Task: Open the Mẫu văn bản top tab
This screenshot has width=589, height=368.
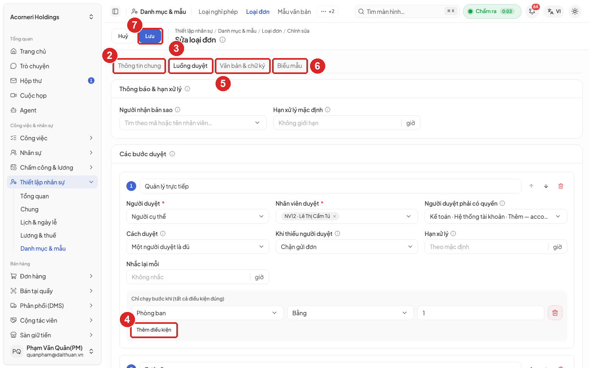Action: pos(294,11)
